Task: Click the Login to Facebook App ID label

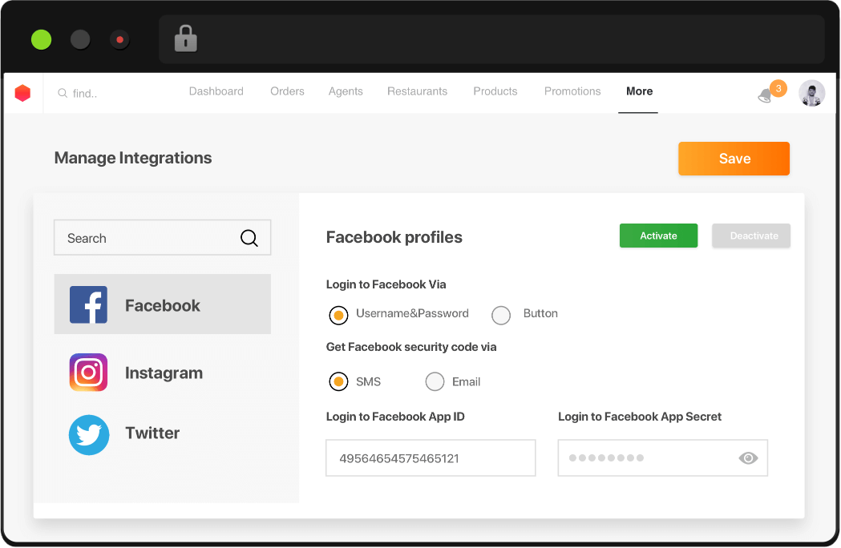Action: click(x=395, y=417)
